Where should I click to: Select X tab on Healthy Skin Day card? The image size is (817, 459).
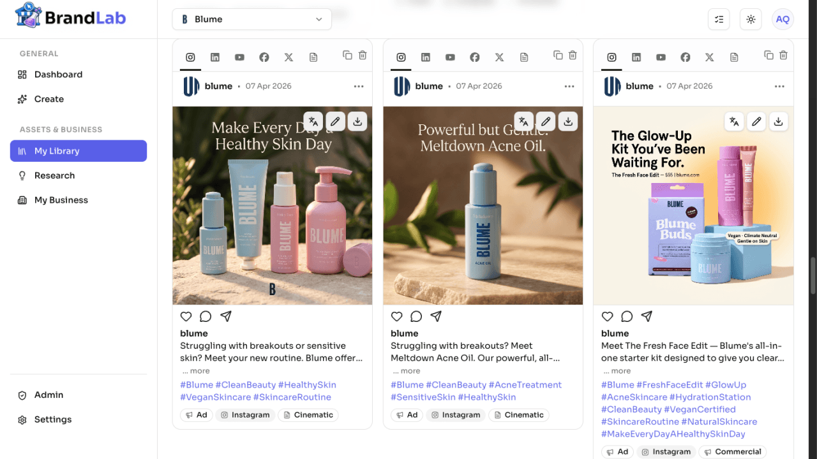tap(289, 57)
